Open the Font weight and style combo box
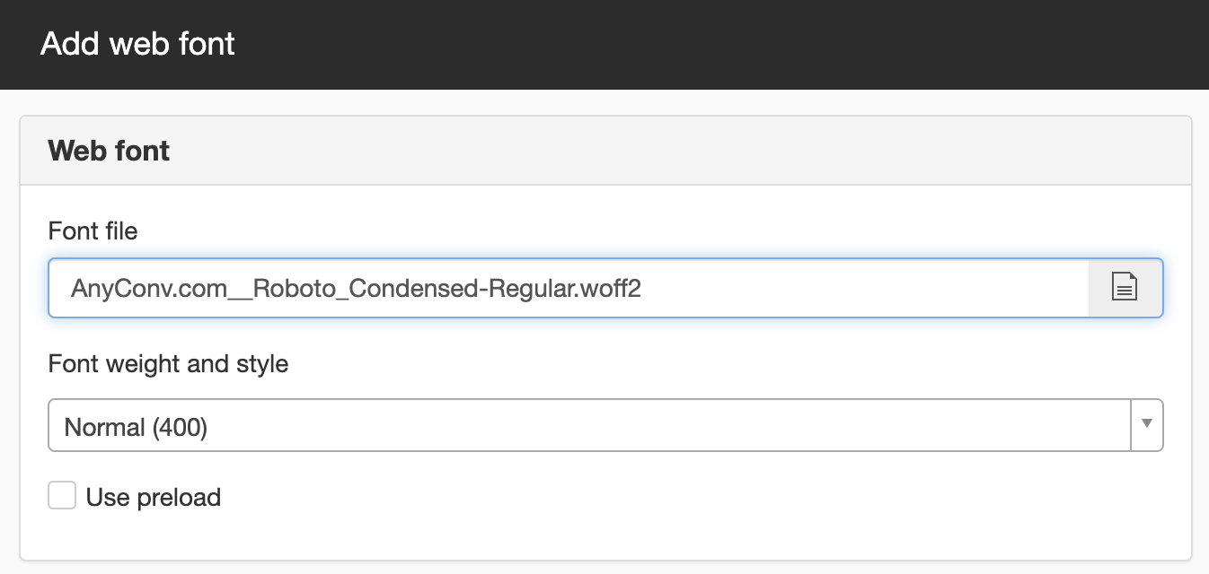This screenshot has height=574, width=1209. [x=605, y=425]
